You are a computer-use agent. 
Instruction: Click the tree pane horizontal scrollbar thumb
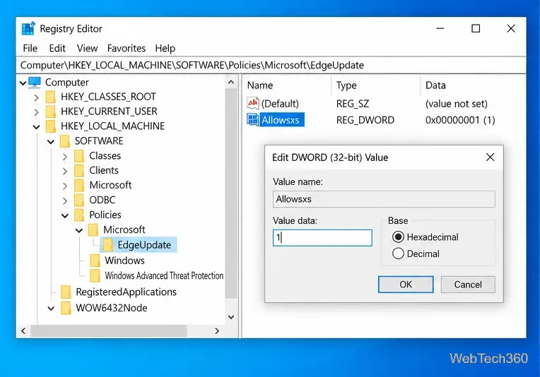click(109, 331)
